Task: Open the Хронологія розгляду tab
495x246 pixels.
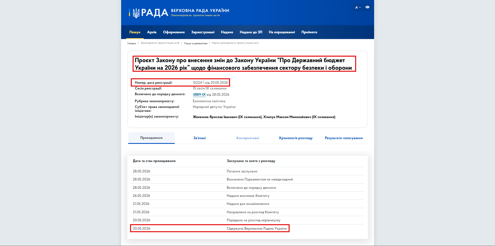Action: (296, 138)
